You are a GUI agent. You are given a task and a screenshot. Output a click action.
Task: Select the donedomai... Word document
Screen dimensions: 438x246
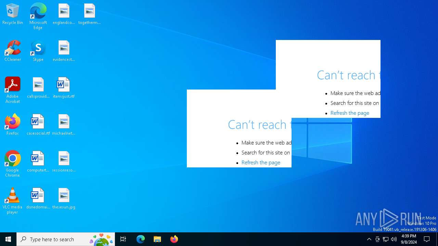click(x=38, y=199)
